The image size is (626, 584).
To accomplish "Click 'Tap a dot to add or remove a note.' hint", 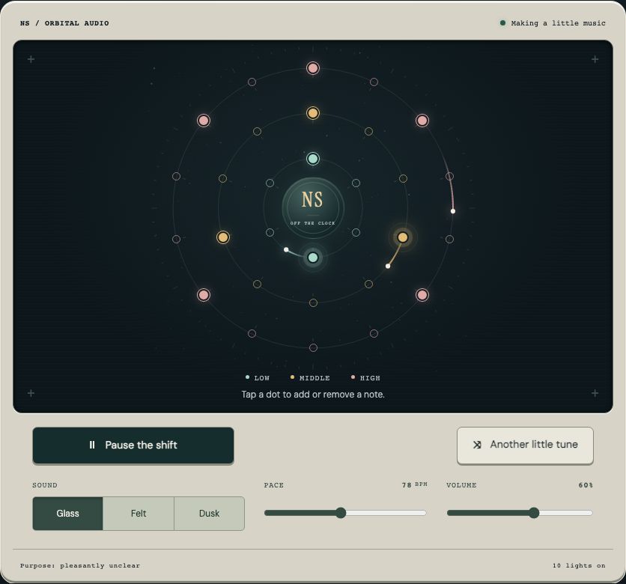I will coord(313,395).
